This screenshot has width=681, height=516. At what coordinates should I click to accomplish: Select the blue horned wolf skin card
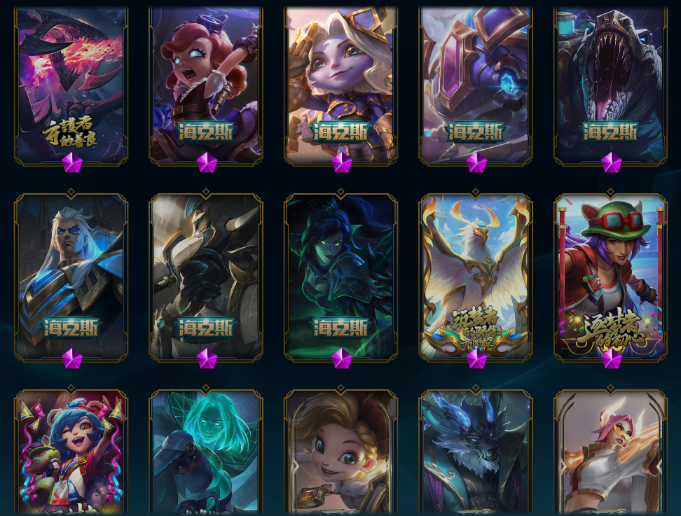point(476,452)
